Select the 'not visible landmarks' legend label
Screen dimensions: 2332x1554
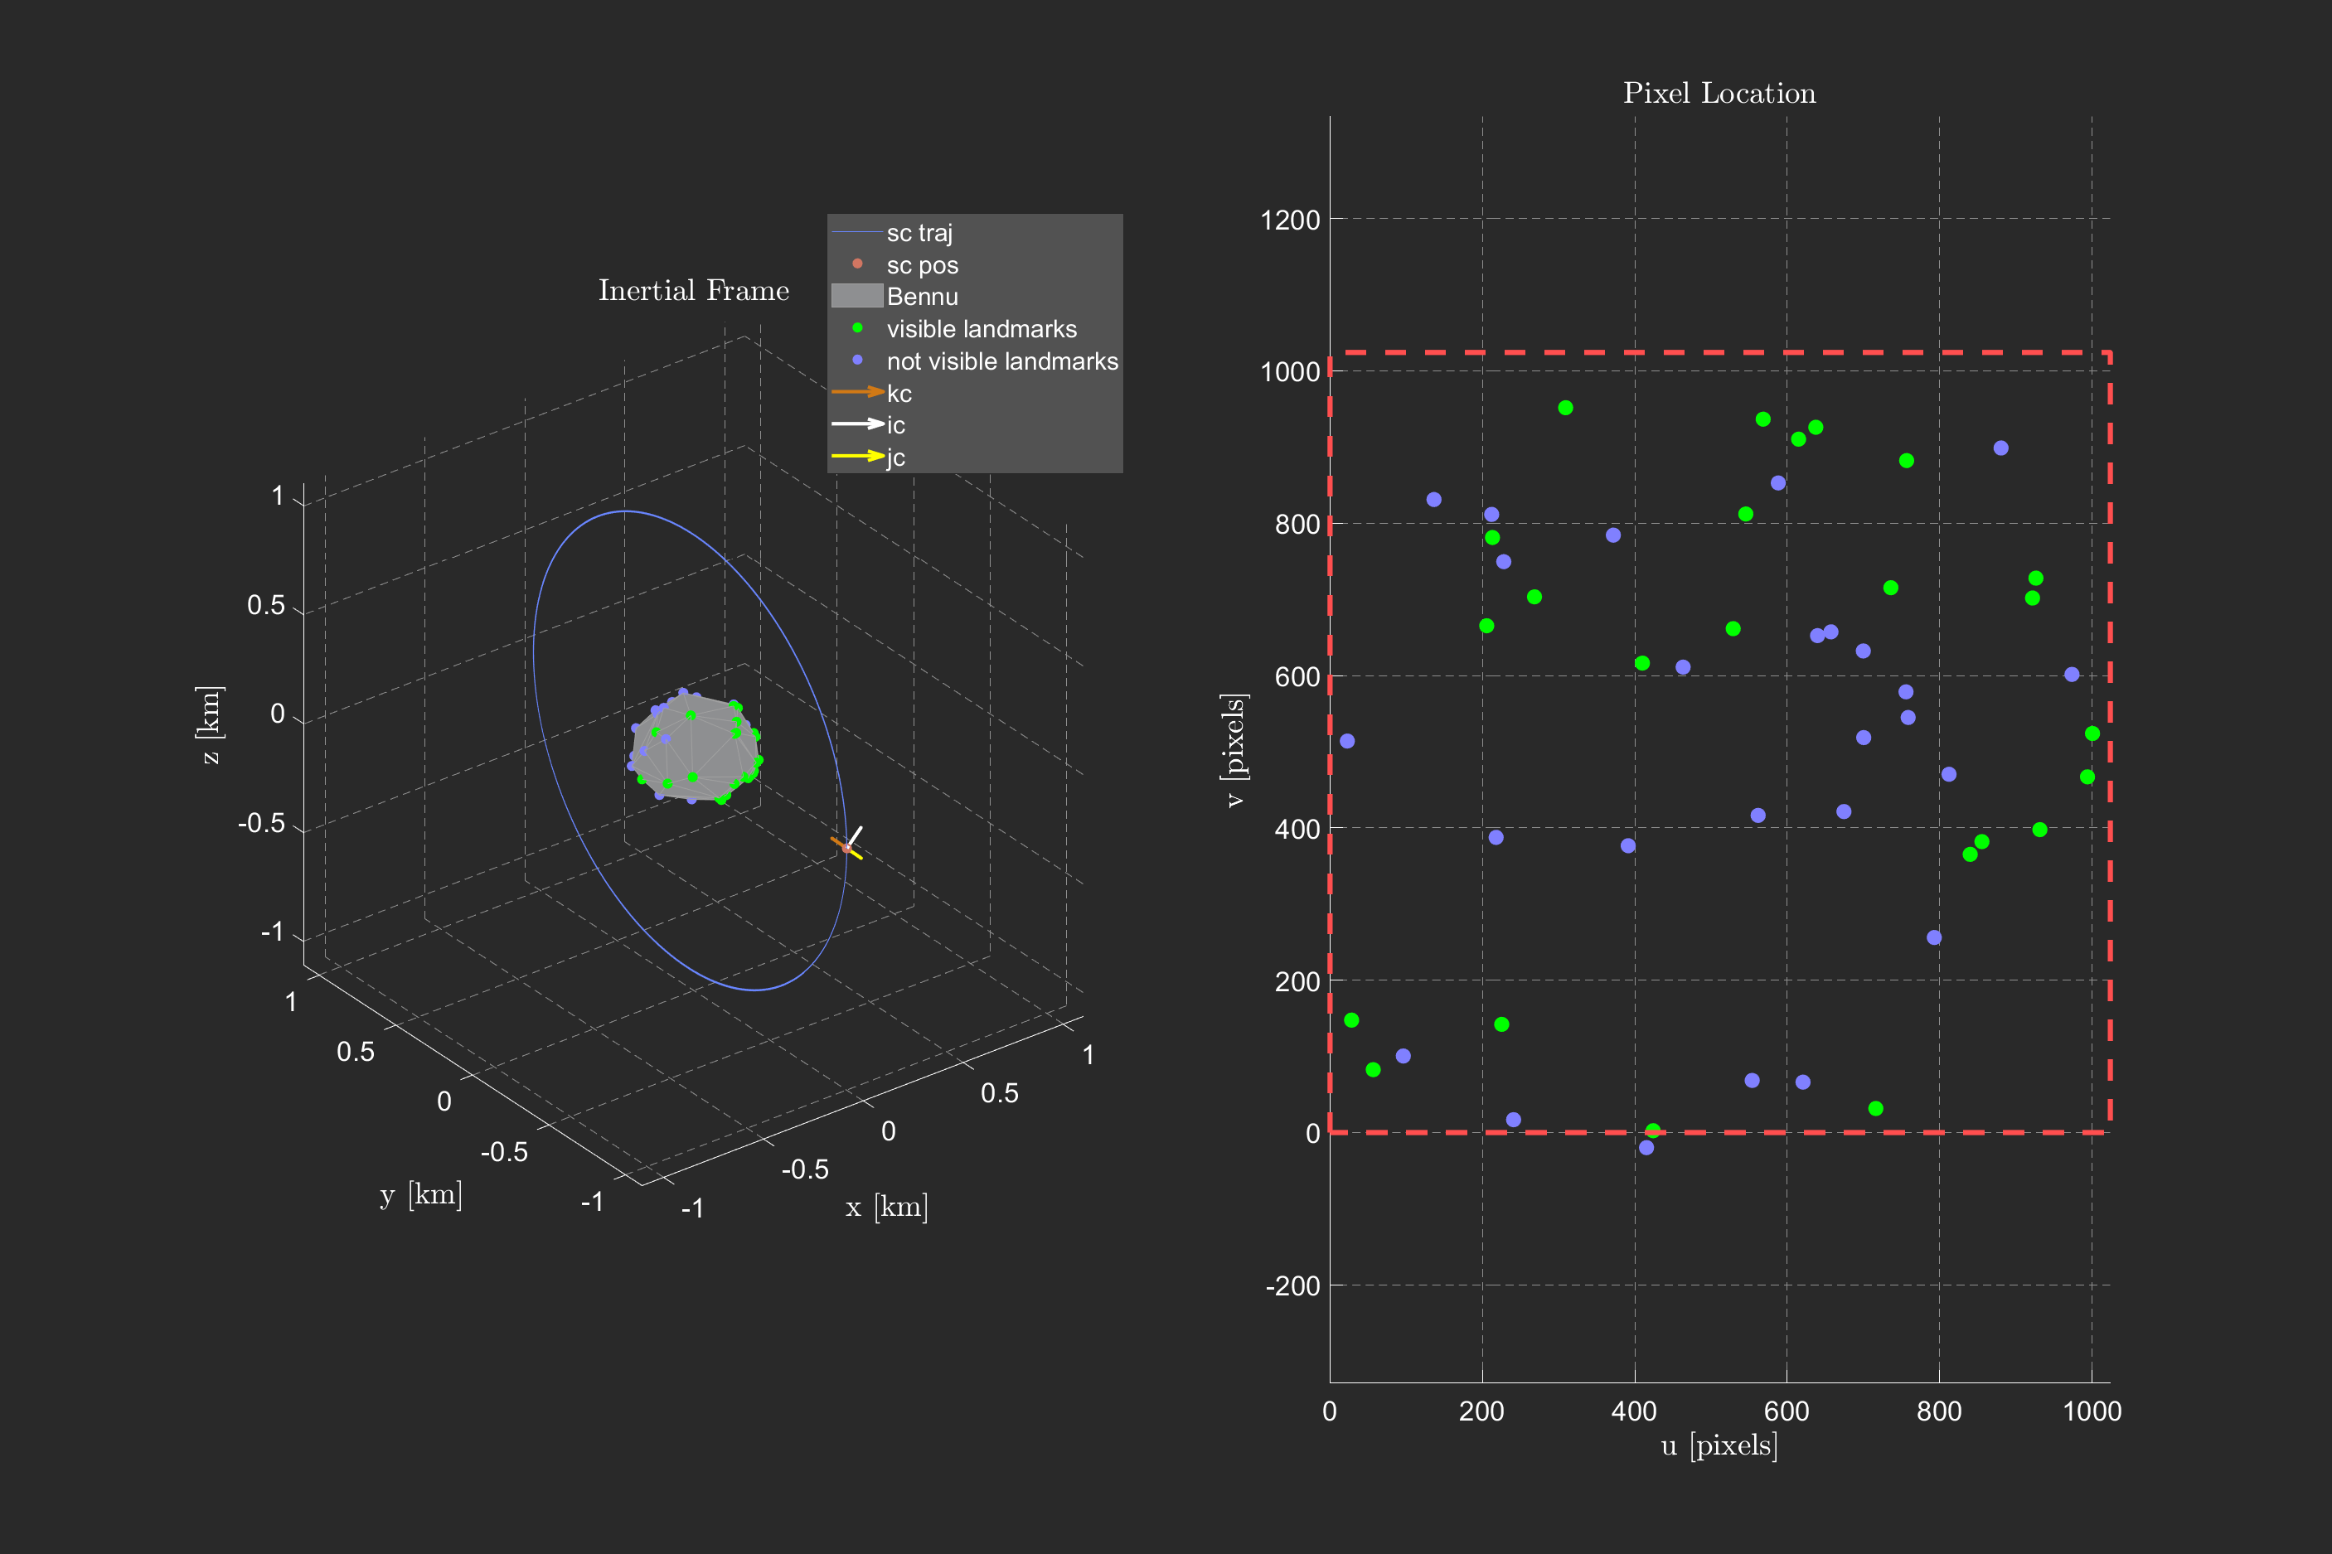pyautogui.click(x=1002, y=361)
